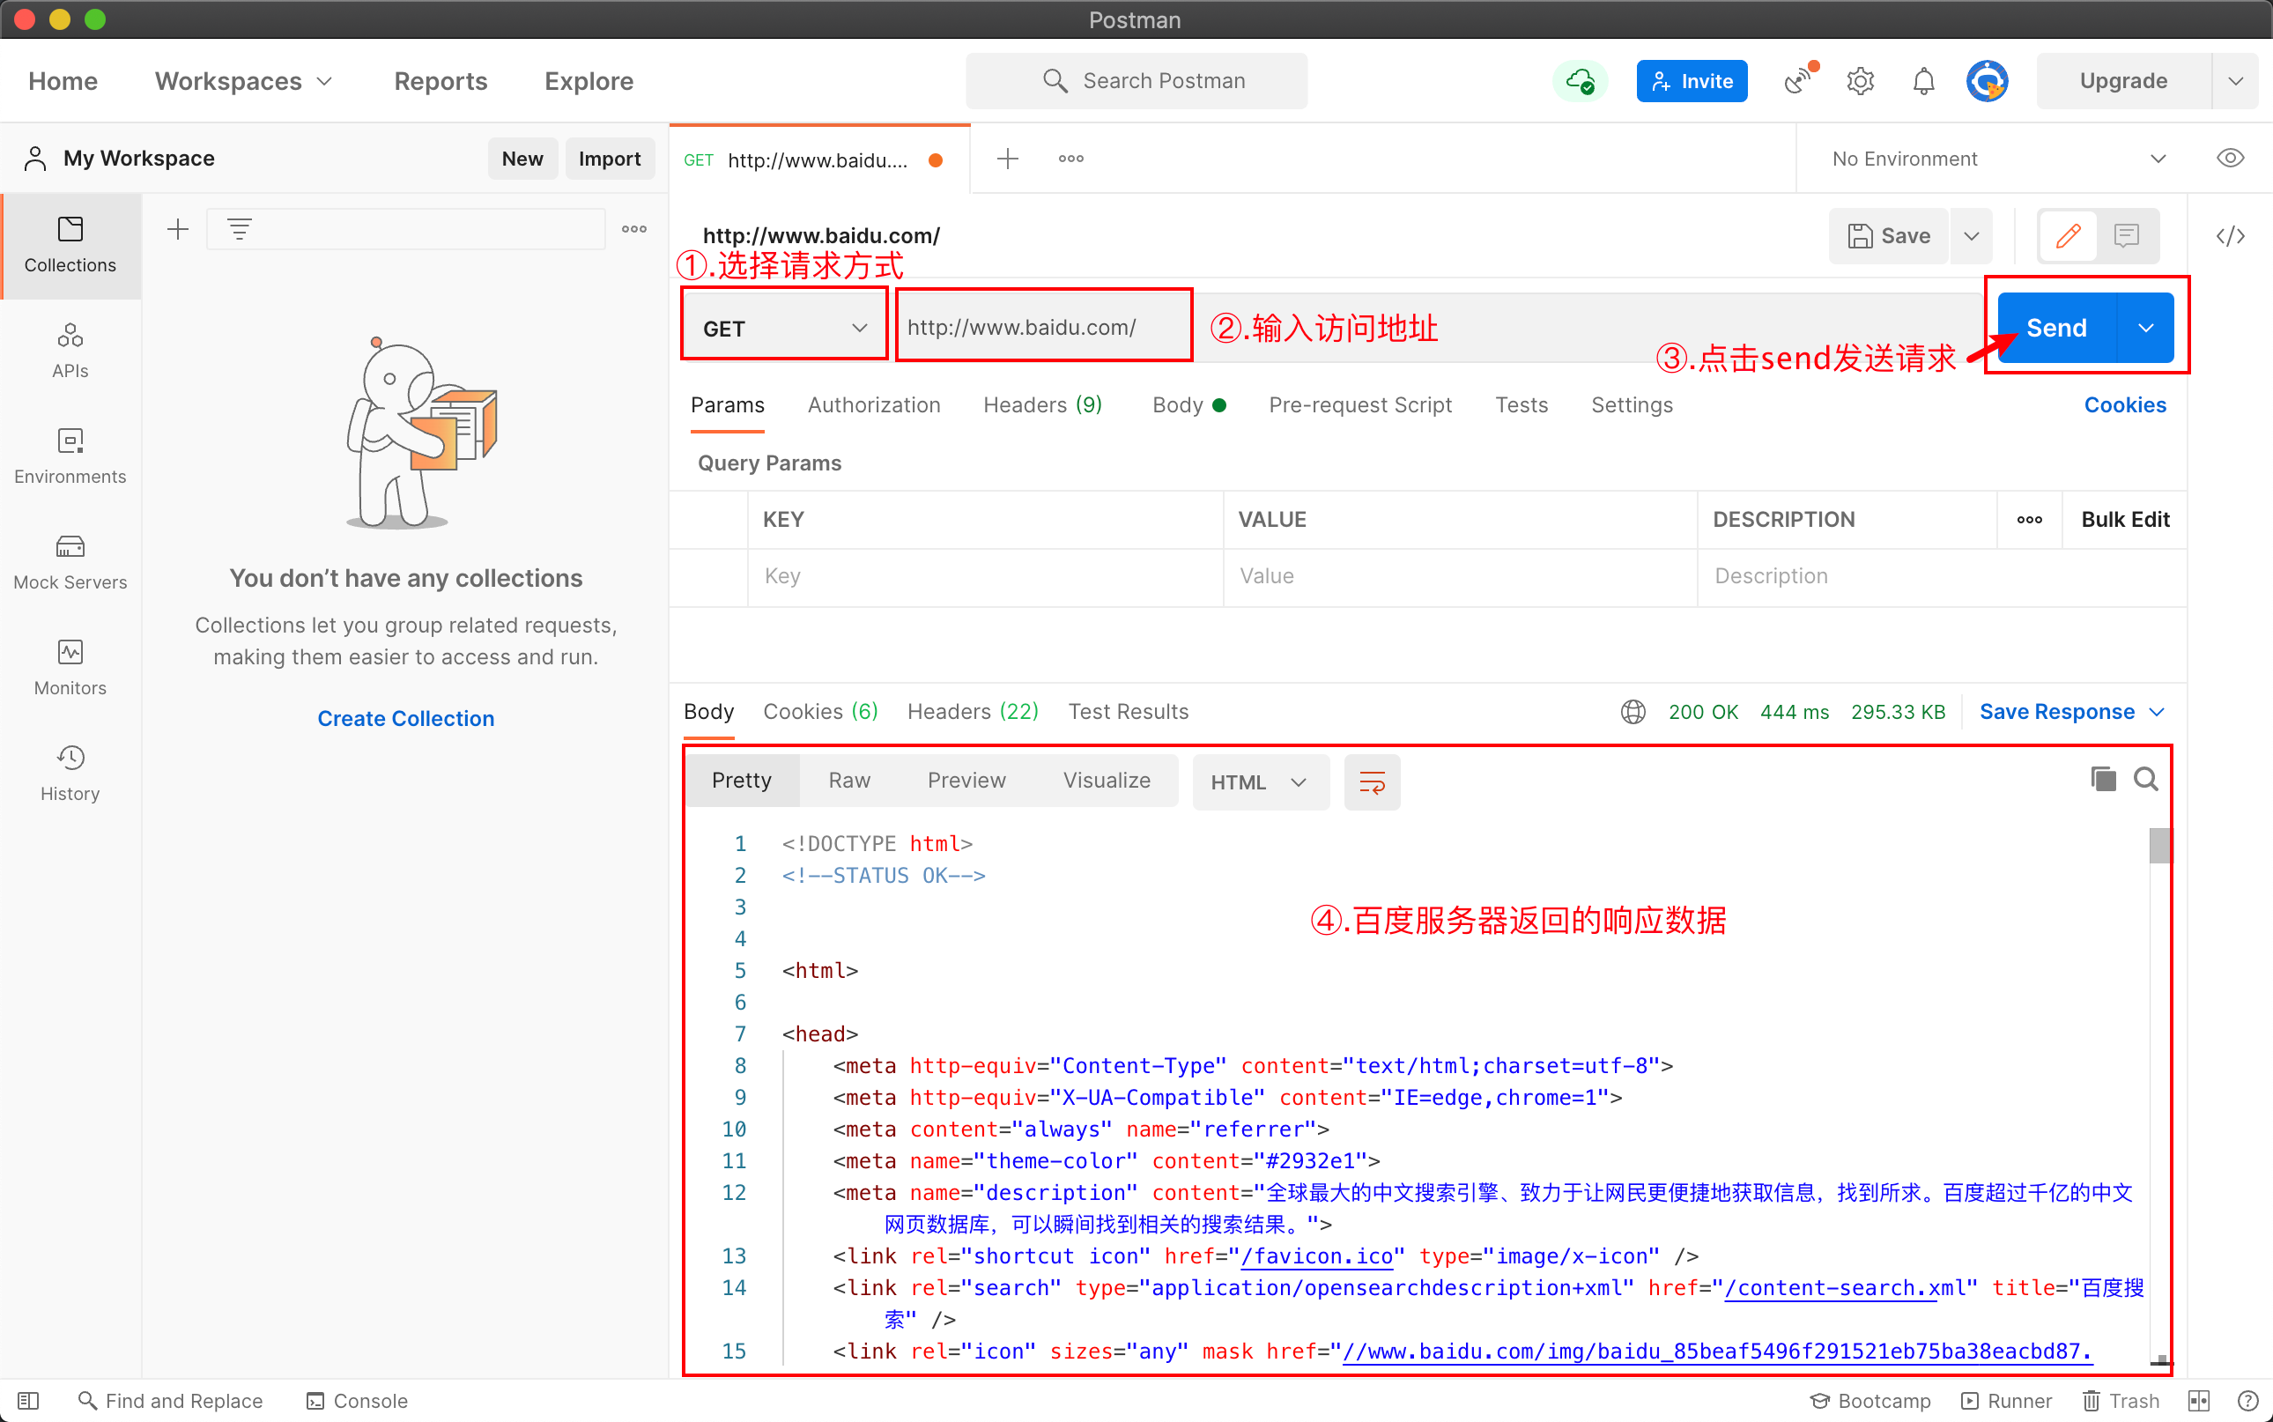2273x1422 pixels.
Task: Click the Import button
Action: [610, 159]
